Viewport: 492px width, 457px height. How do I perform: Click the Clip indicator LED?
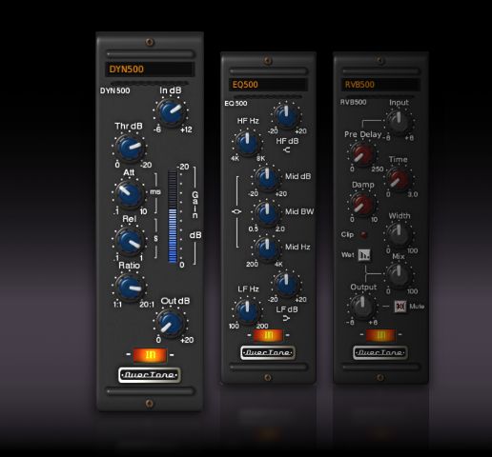tap(363, 235)
